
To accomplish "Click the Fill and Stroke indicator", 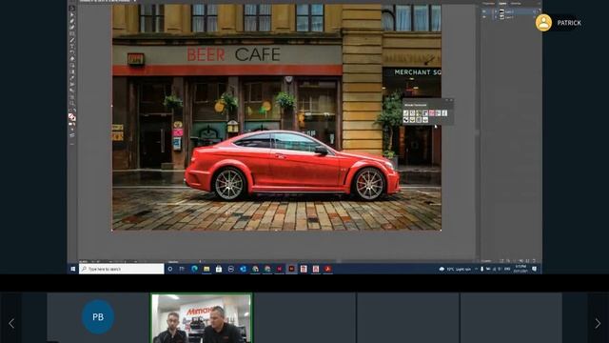I will click(x=72, y=117).
